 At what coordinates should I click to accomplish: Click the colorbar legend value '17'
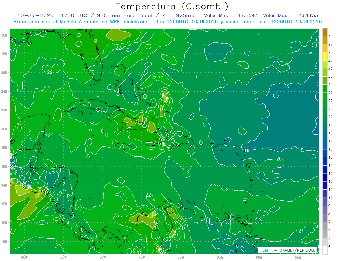(330, 141)
